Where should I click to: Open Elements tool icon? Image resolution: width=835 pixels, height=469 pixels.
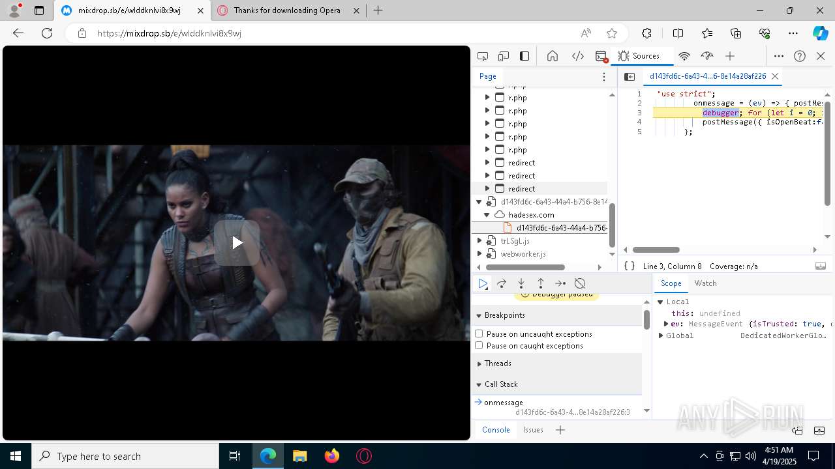(578, 56)
